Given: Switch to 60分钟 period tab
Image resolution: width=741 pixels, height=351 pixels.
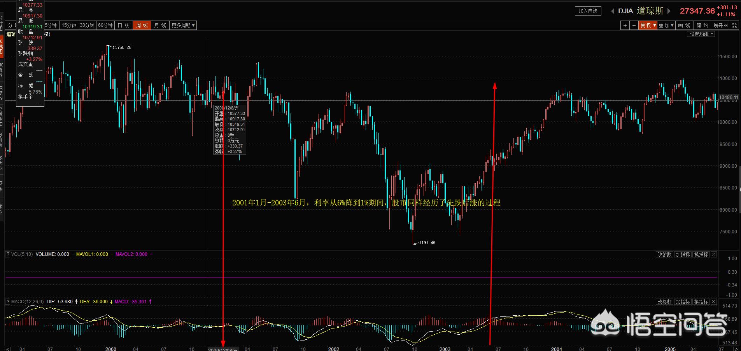Looking at the screenshot, I should coord(105,25).
